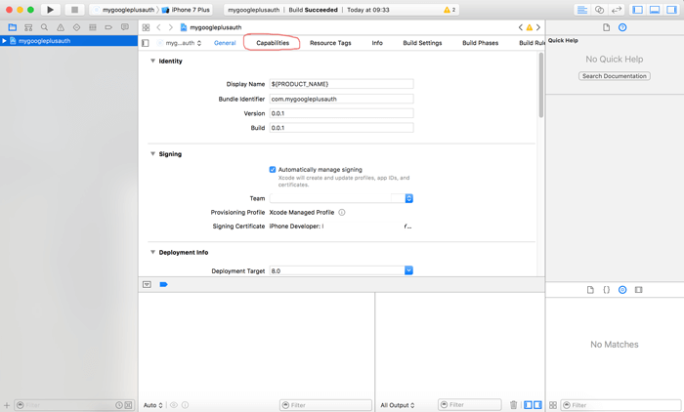Image resolution: width=684 pixels, height=412 pixels.
Task: Click the Display Name field
Action: 341,84
